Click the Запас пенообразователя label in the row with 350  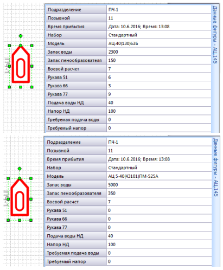point(74,193)
